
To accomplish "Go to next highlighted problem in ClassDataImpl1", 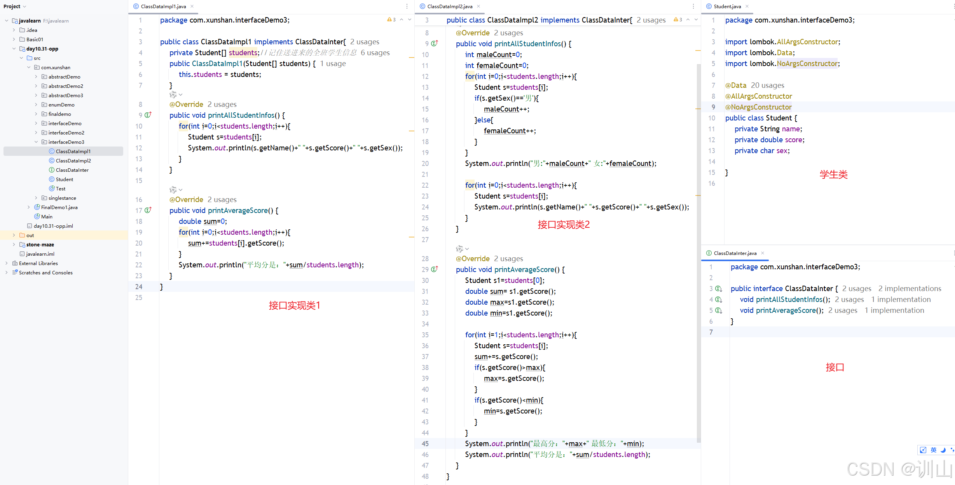I will [410, 20].
